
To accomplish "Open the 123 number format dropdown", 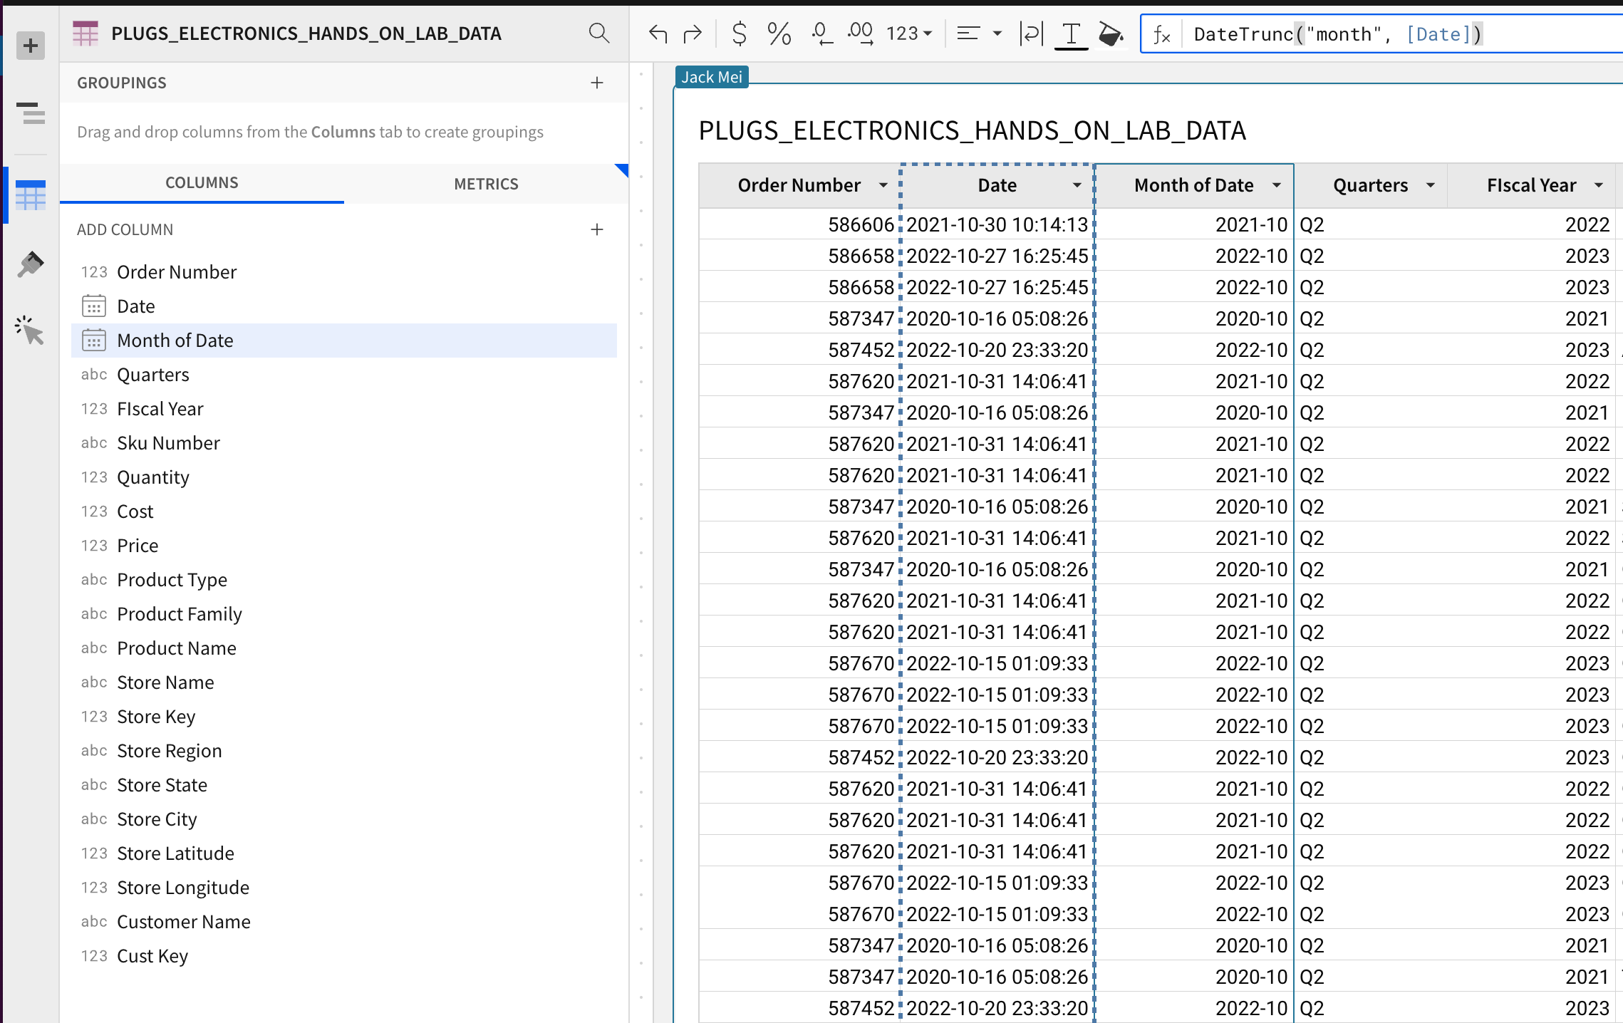I will click(x=909, y=33).
